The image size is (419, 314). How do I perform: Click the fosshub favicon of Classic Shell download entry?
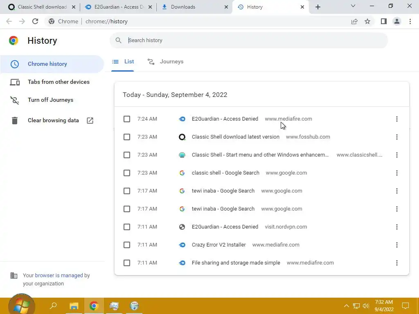(x=182, y=137)
